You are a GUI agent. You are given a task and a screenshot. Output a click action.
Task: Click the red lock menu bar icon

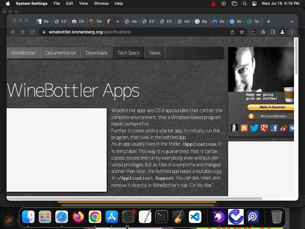coord(213,4)
